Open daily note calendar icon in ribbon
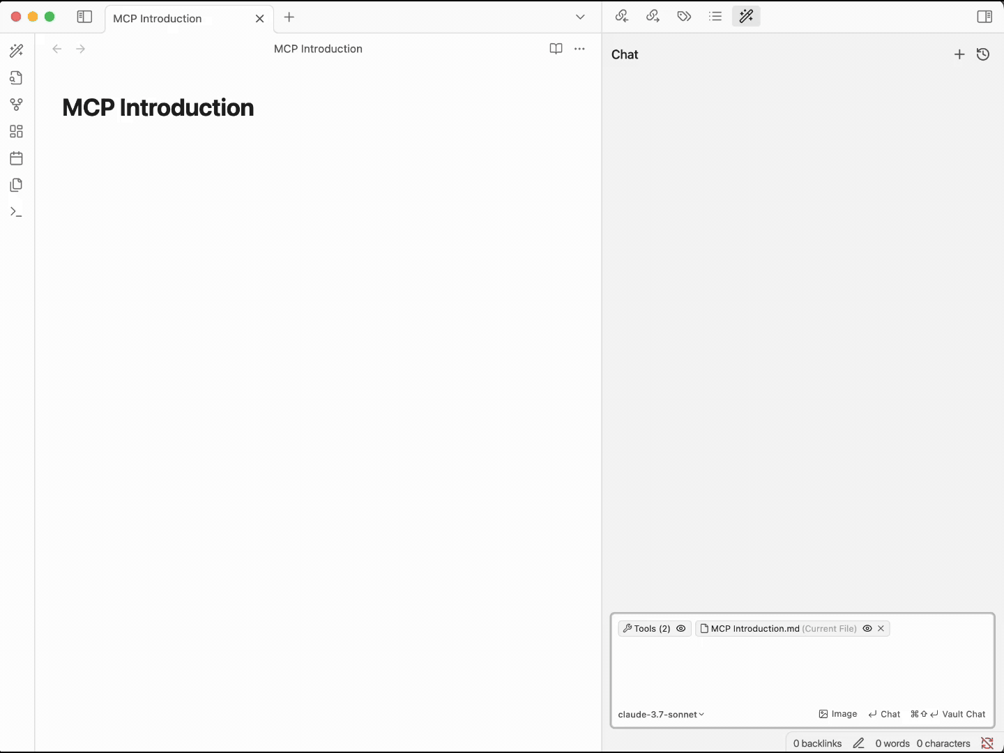Viewport: 1004px width, 753px height. (x=17, y=158)
